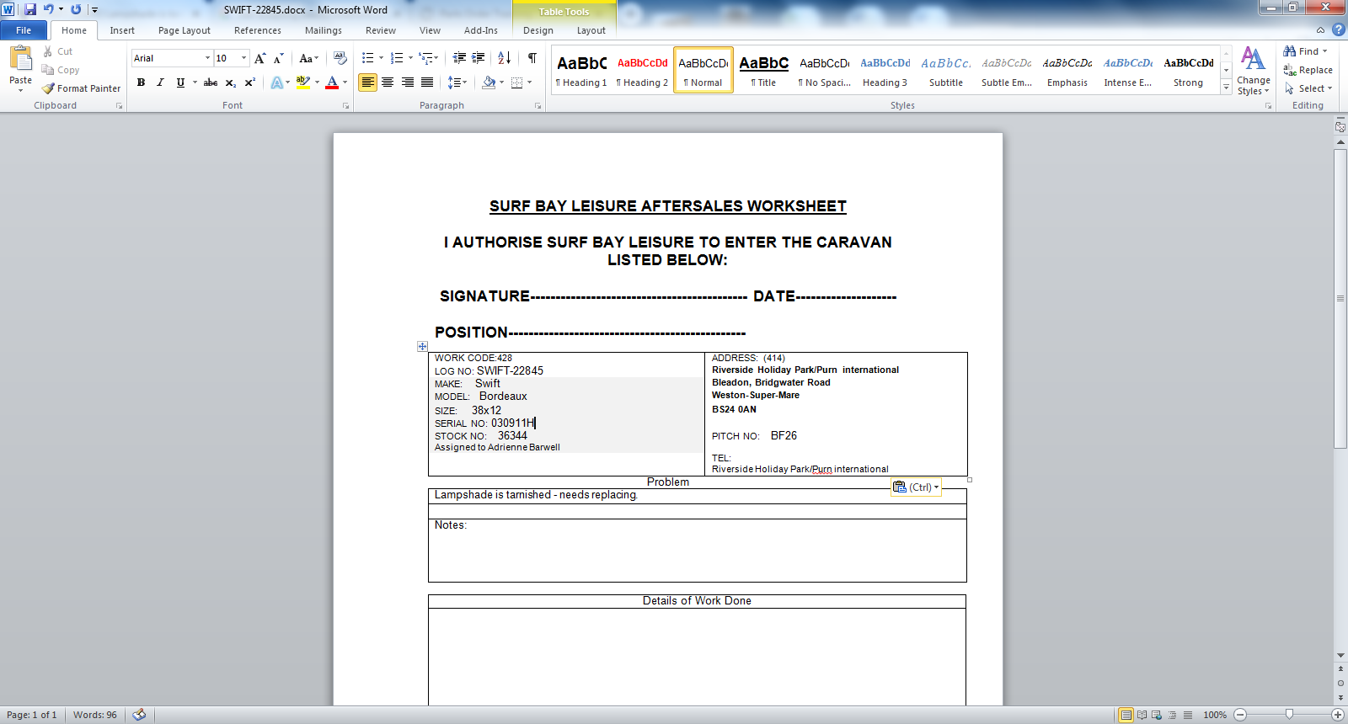Open the font size dropdown

[x=244, y=58]
